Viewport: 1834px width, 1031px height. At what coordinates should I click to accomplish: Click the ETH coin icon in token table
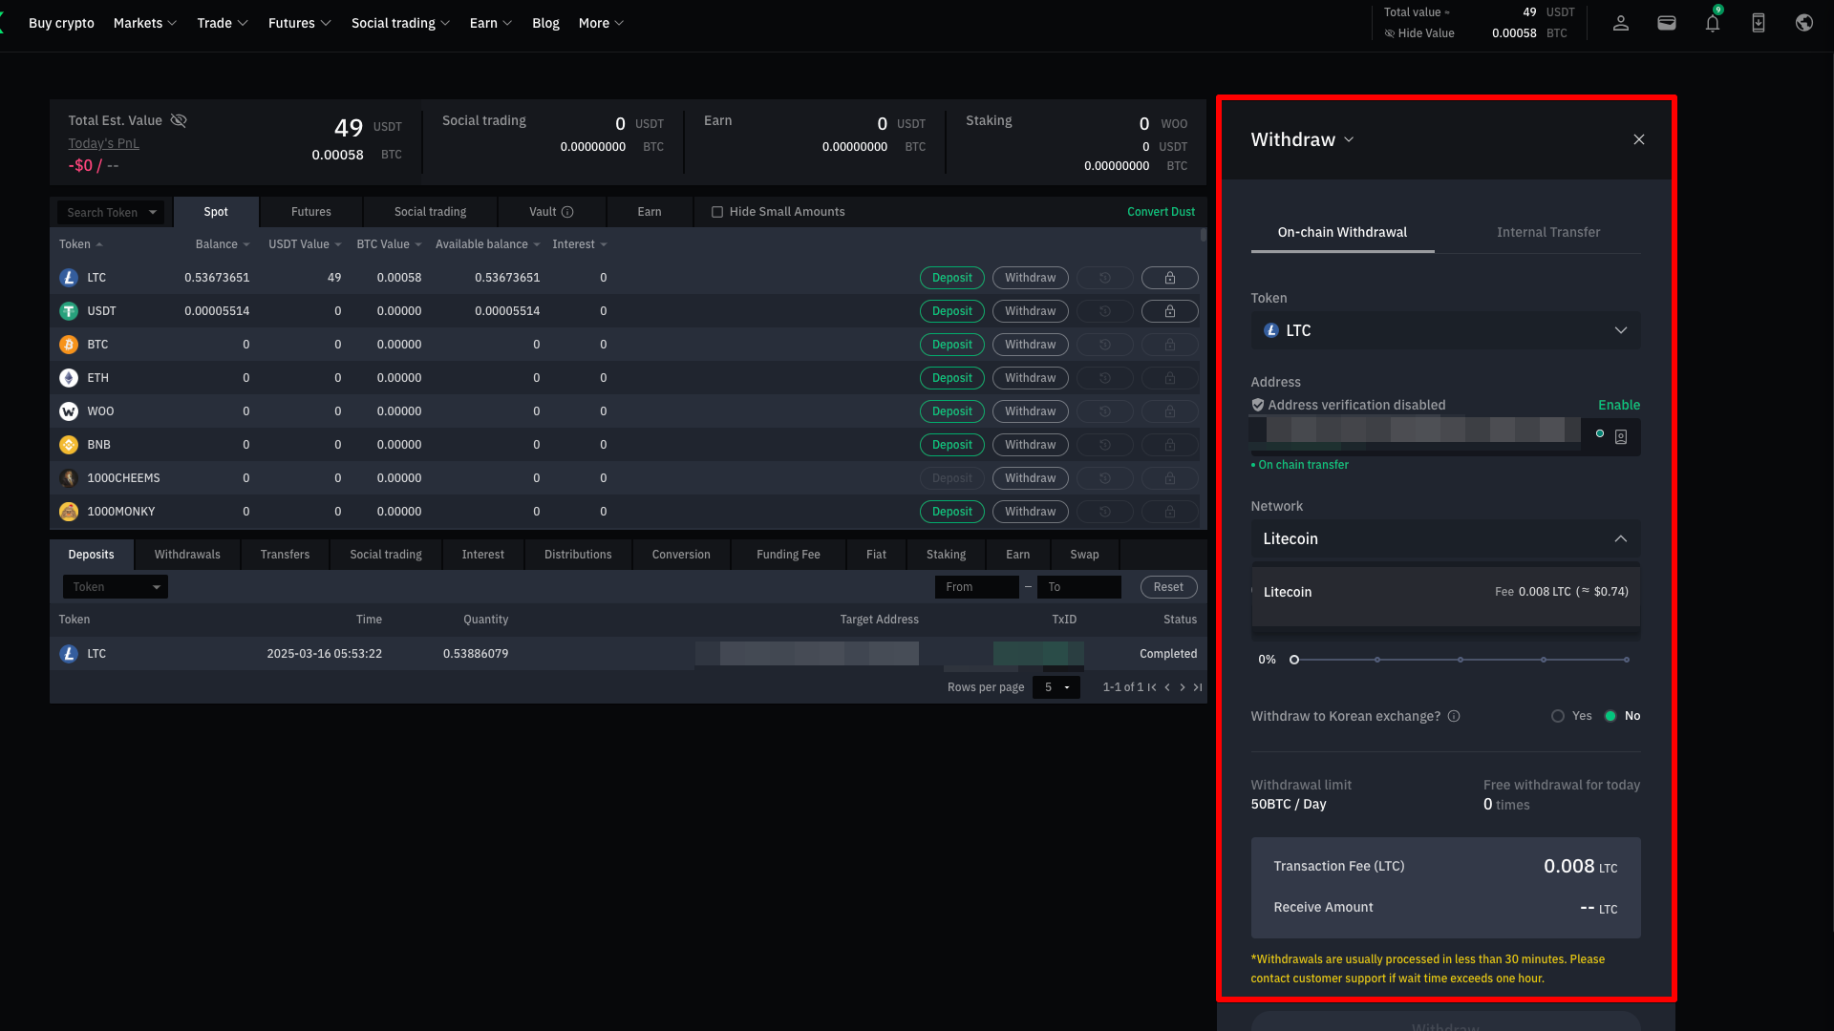69,378
